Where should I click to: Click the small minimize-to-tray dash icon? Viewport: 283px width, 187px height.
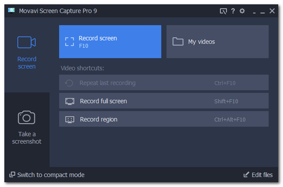point(254,13)
